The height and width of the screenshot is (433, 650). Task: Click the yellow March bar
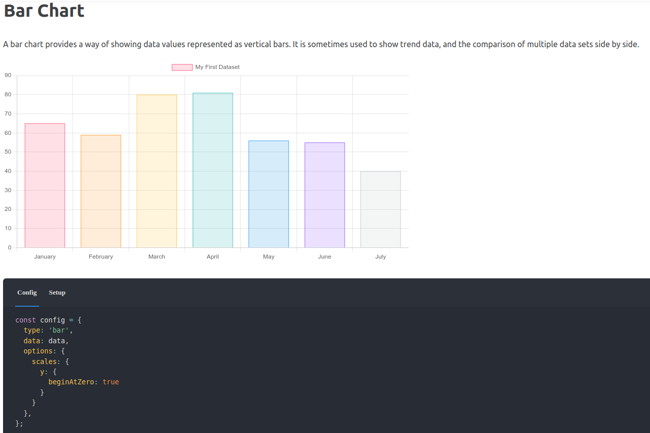(x=157, y=171)
